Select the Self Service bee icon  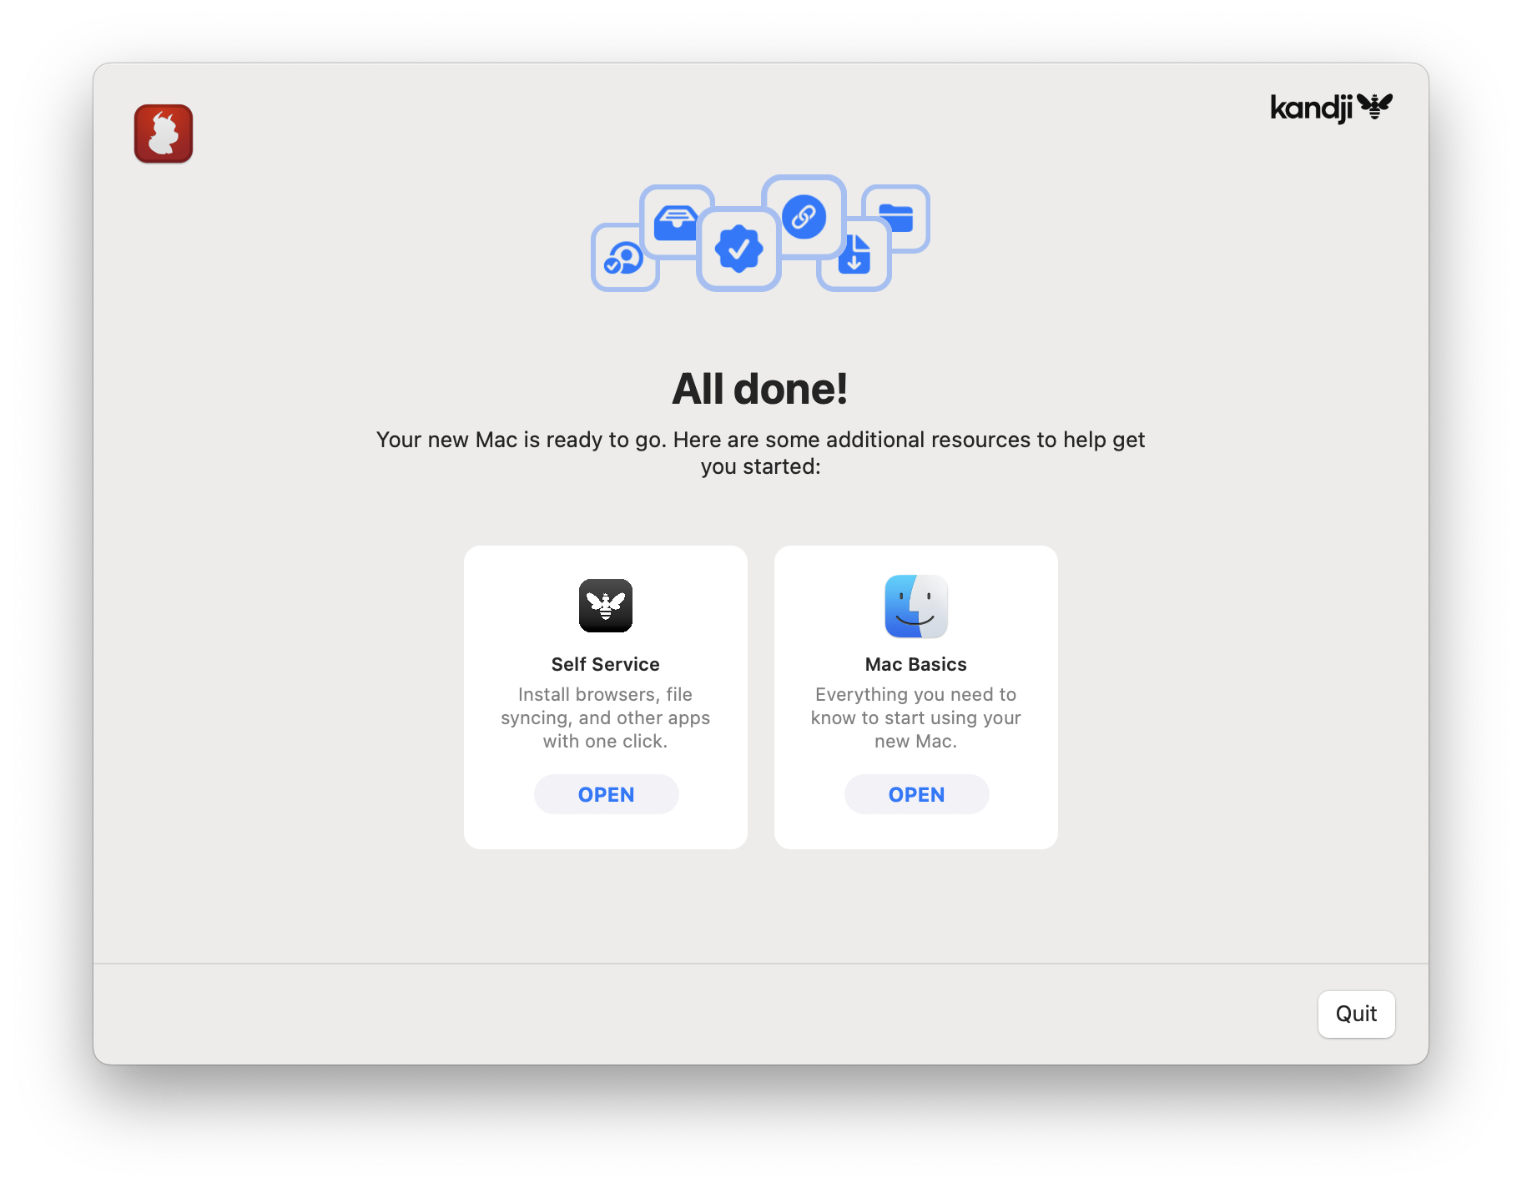tap(605, 607)
